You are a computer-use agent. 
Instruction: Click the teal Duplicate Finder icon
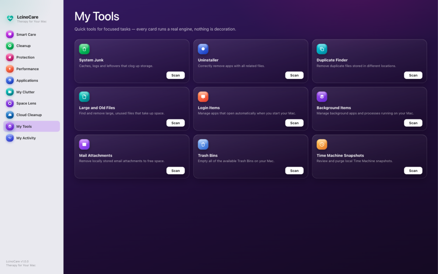tap(322, 49)
